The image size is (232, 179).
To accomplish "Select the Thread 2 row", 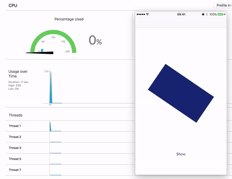I will coord(71,137).
